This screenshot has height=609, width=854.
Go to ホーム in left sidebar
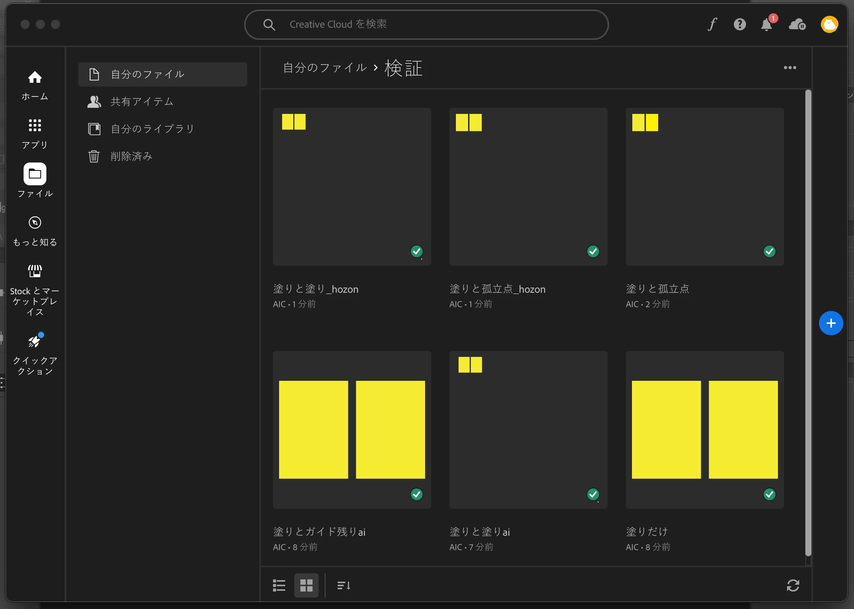coord(35,85)
